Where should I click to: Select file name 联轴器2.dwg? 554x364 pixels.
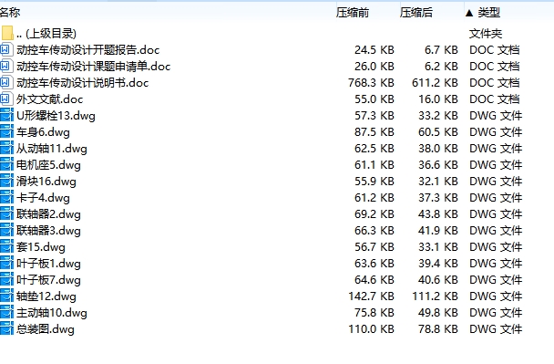click(x=48, y=214)
